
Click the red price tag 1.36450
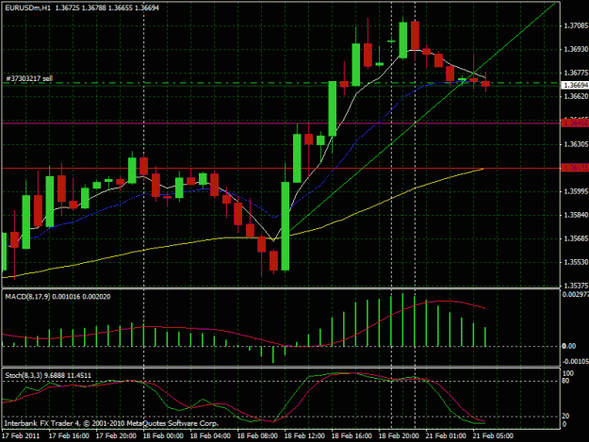pos(575,123)
